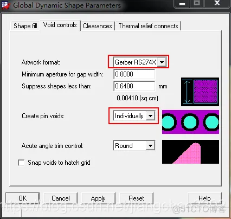Close the Global Dynamic Shape Parameters dialog
This screenshot has height=219, width=231.
point(217,4)
